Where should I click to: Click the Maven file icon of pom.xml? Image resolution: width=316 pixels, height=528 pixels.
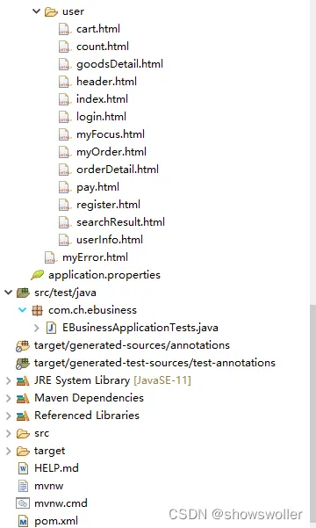(x=23, y=521)
